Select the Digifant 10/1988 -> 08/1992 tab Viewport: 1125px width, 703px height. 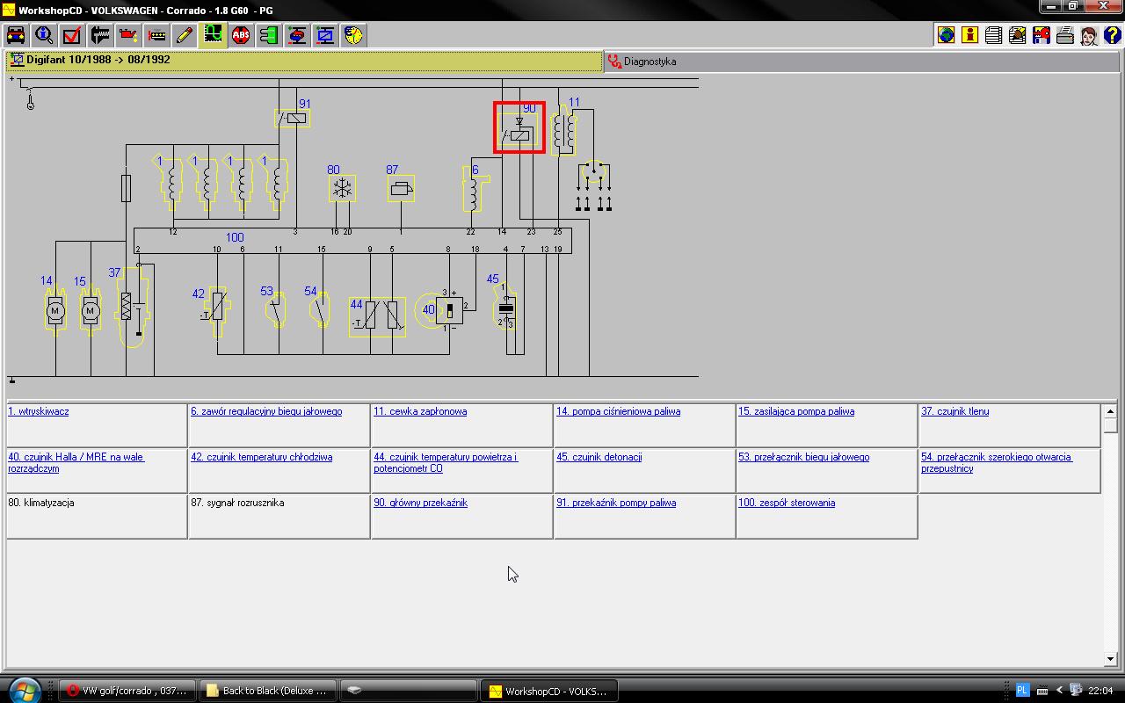(x=304, y=61)
